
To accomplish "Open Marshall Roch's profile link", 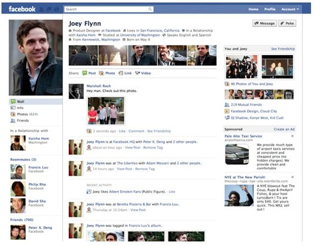I will (99, 86).
